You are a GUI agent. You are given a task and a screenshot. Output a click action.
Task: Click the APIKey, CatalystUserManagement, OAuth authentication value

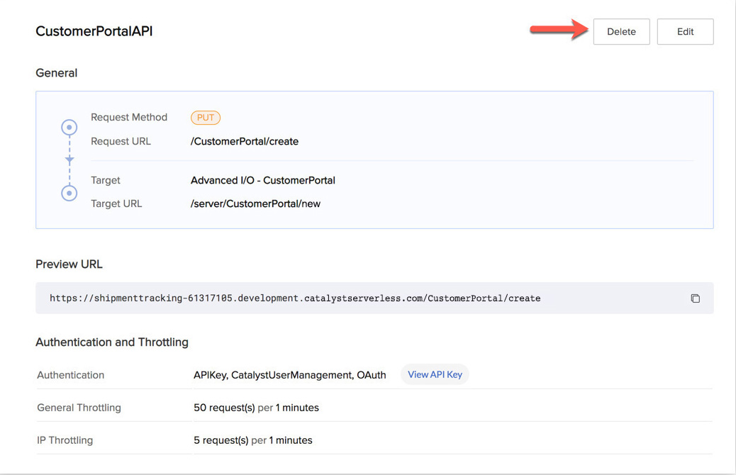(x=290, y=375)
